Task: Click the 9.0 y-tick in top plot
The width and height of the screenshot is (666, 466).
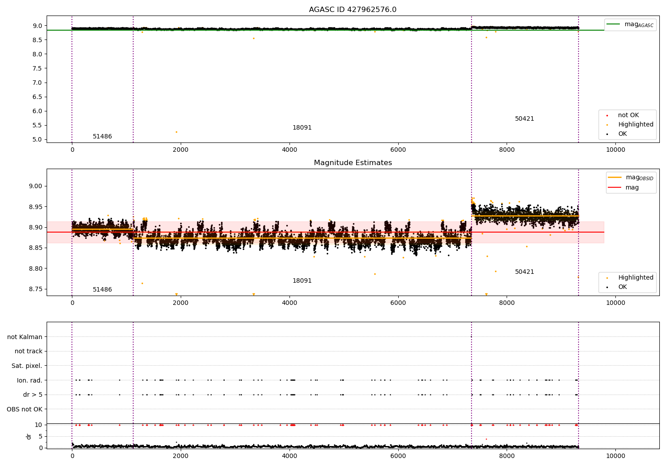Action: point(38,26)
